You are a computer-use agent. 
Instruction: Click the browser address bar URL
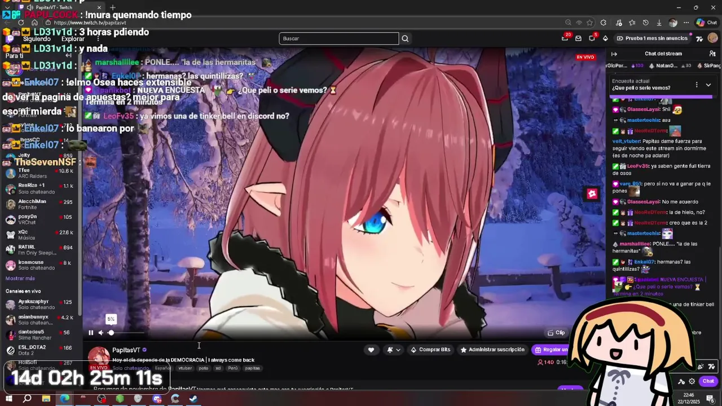click(x=90, y=23)
